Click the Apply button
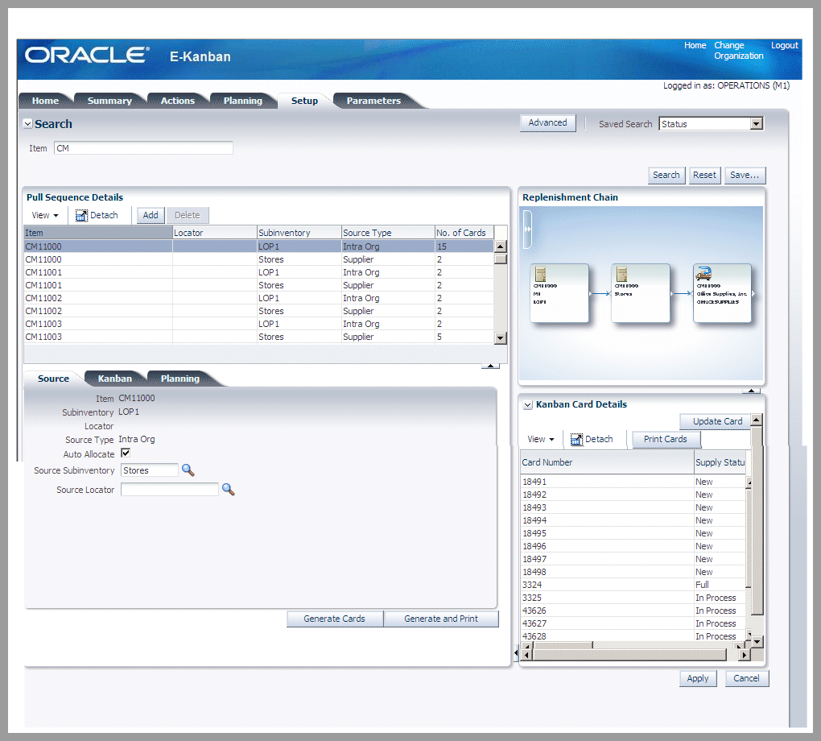This screenshot has width=821, height=741. click(x=697, y=679)
